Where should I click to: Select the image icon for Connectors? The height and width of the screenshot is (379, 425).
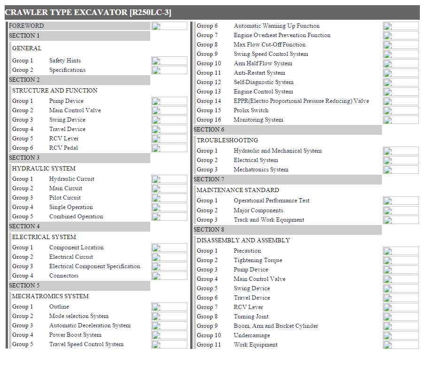tap(169, 276)
